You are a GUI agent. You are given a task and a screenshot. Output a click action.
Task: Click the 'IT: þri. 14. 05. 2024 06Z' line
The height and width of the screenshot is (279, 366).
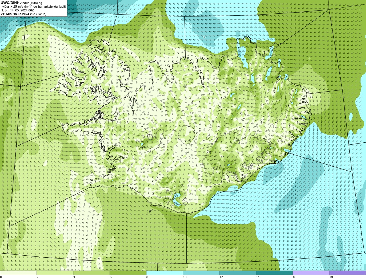pos(17,10)
